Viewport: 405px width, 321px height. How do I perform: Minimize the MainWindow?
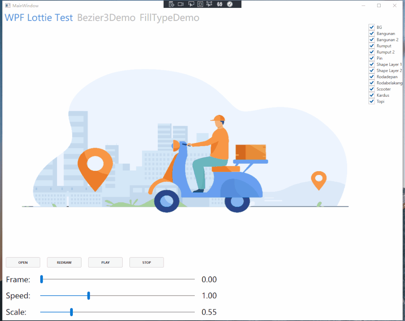click(363, 5)
